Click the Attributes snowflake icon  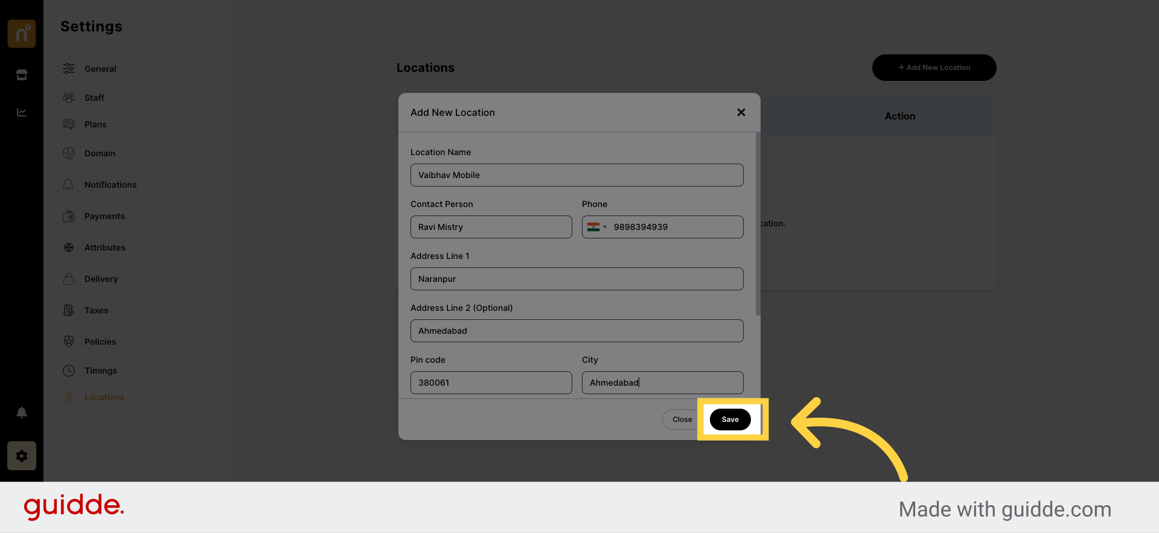click(69, 247)
